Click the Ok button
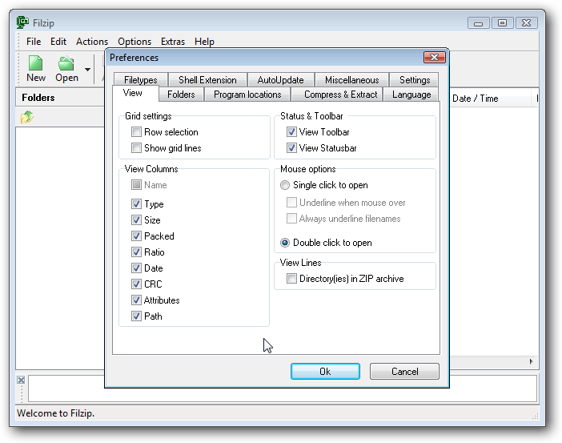 tap(325, 371)
